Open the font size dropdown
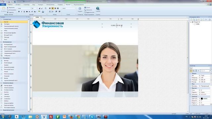The image size is (212, 119). coord(37,8)
